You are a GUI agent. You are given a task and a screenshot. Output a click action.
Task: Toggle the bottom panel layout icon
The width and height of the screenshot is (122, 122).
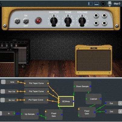coord(96,4)
